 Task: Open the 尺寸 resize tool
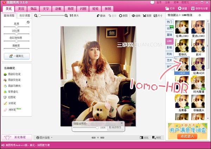tap(158, 16)
